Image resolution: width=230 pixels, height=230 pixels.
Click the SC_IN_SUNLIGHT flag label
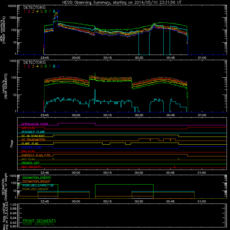[x=33, y=136]
